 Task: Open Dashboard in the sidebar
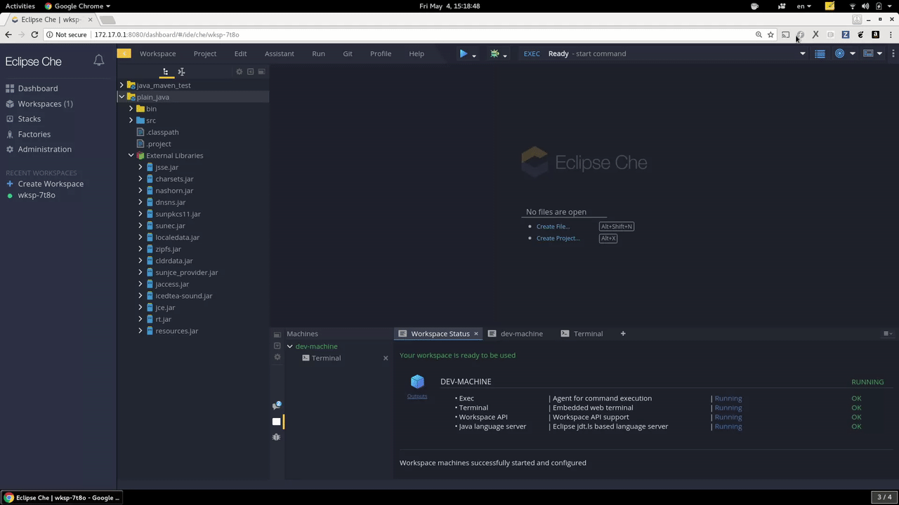(38, 88)
